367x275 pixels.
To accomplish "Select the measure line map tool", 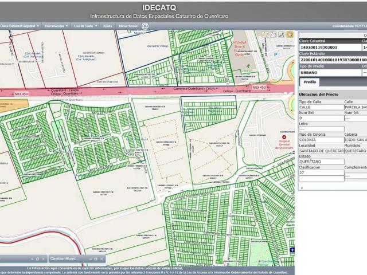I will click(x=282, y=34).
